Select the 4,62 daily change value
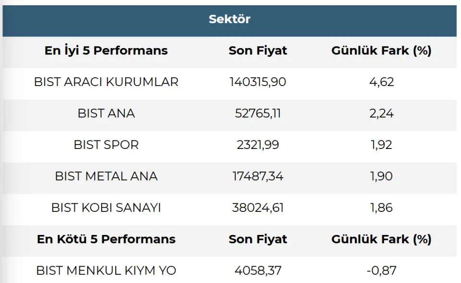Image resolution: width=461 pixels, height=283 pixels. (x=381, y=82)
